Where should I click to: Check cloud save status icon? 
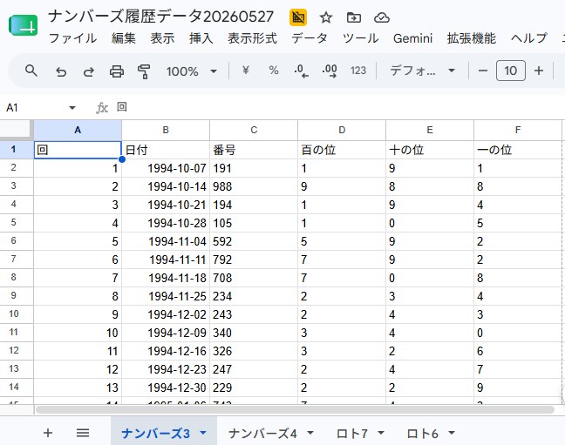382,17
